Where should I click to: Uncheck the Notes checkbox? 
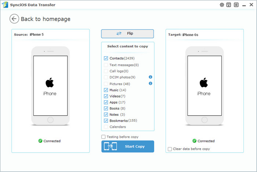coord(106,115)
